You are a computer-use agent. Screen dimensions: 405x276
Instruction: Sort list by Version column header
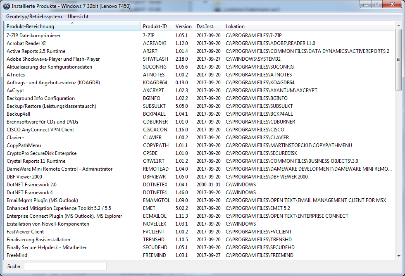(x=183, y=26)
